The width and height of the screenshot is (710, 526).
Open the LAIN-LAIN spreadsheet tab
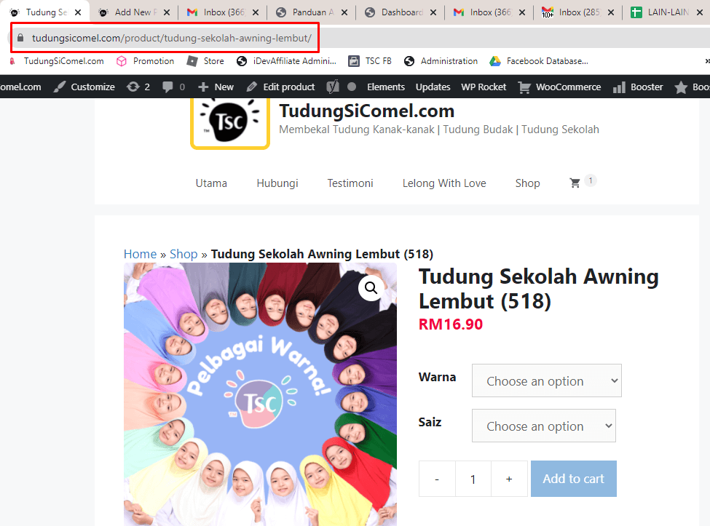[x=660, y=12]
